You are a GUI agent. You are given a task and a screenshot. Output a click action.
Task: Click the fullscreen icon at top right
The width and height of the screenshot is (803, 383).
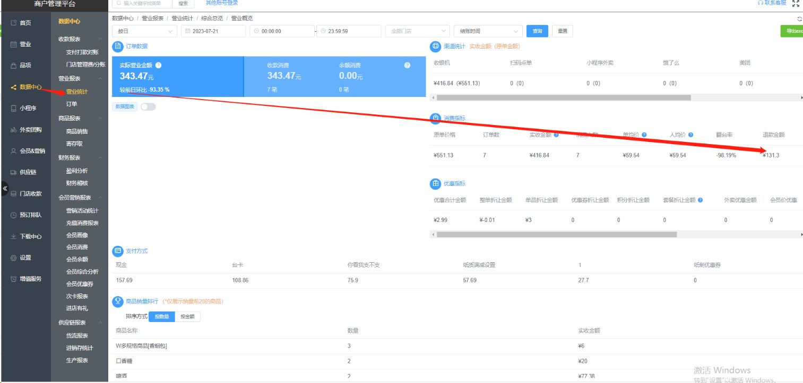[796, 3]
